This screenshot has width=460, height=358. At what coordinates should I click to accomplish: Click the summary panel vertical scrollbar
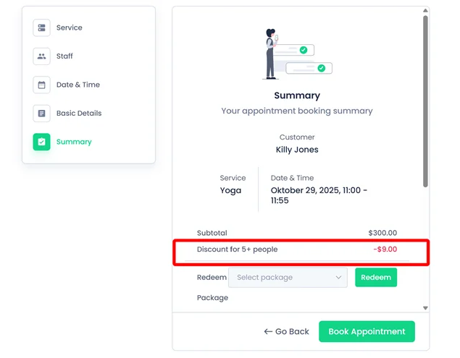coord(425,101)
